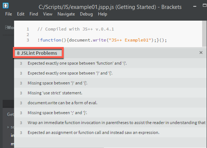Image resolution: width=207 pixels, height=148 pixels.
Task: Open the Navigate menu
Action: pyautogui.click(x=66, y=14)
